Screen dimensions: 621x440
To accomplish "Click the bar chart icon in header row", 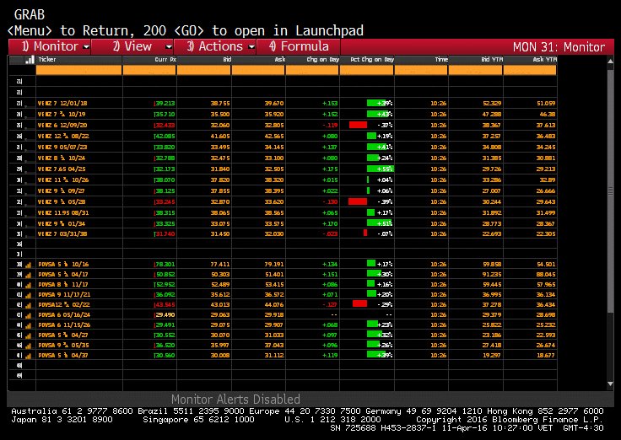I will (30, 60).
